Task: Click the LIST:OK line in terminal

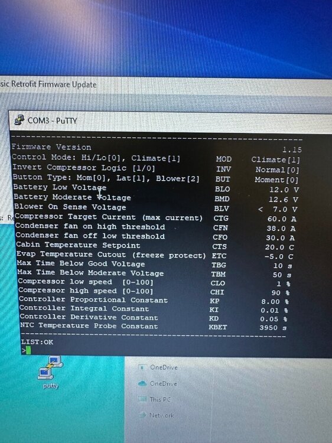Action: [x=37, y=342]
